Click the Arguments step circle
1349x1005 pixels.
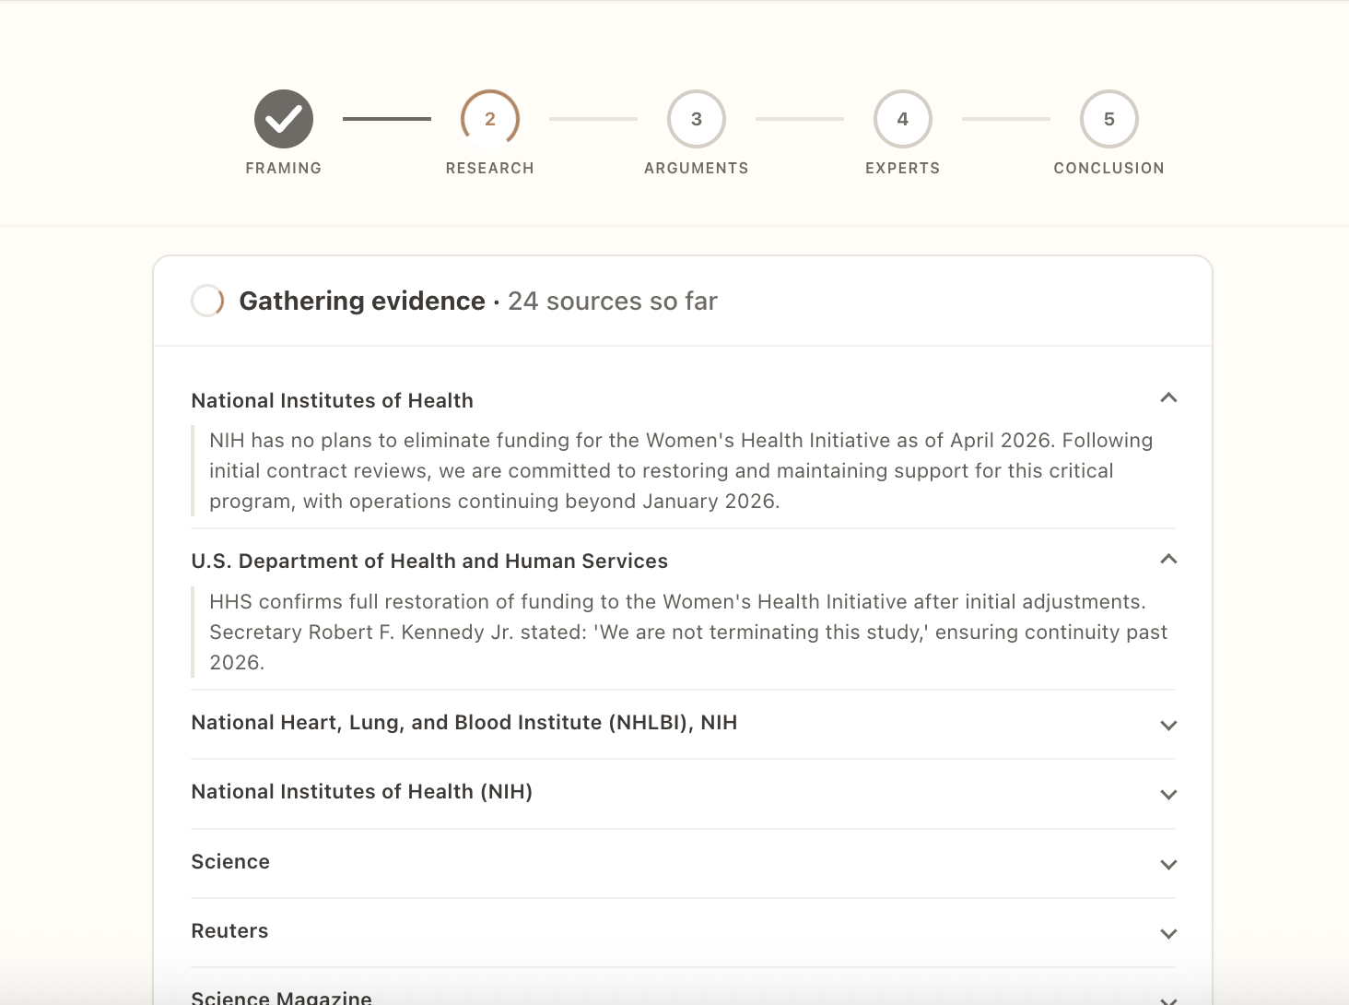(x=696, y=119)
